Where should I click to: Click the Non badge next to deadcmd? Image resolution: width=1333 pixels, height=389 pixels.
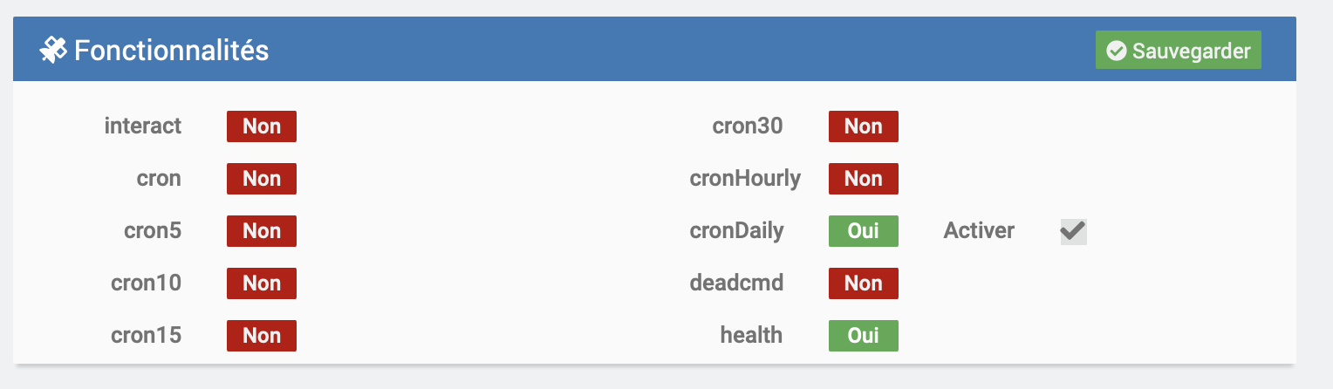click(864, 283)
